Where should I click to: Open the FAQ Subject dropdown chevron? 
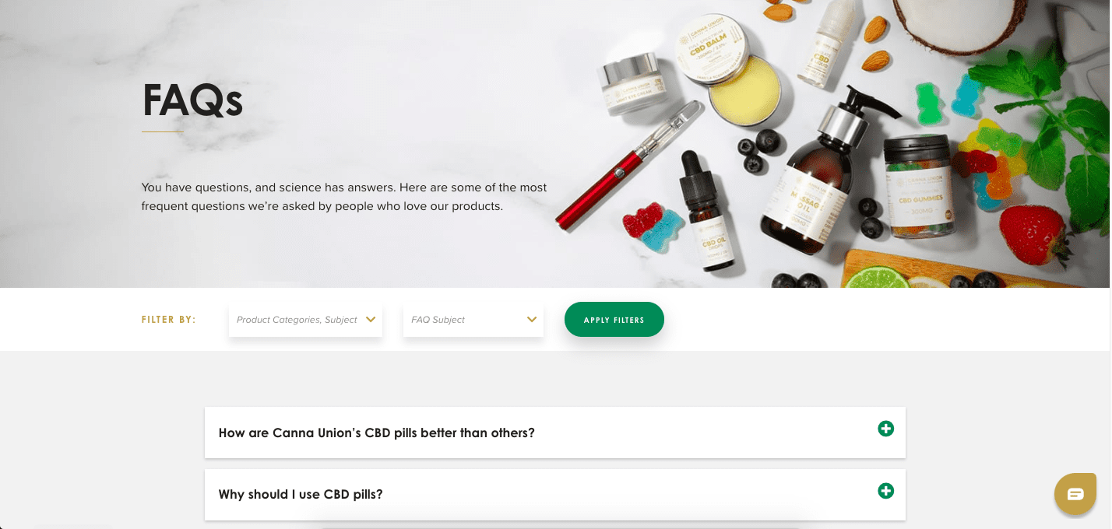pyautogui.click(x=532, y=319)
